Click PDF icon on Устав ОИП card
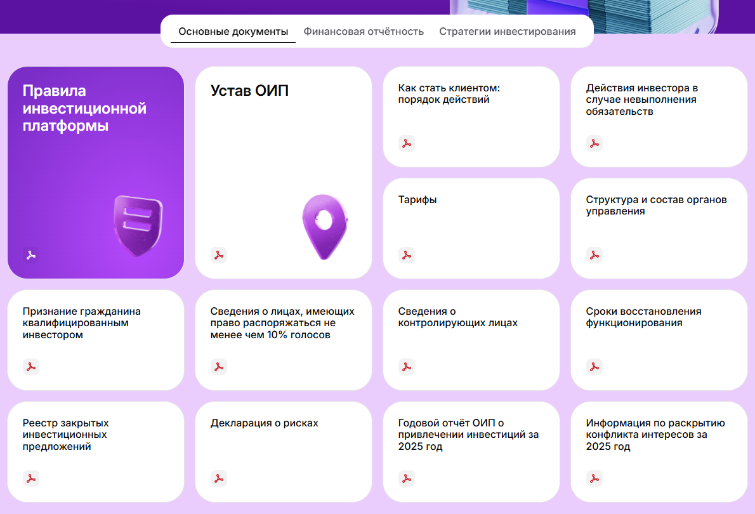755x514 pixels. click(219, 255)
